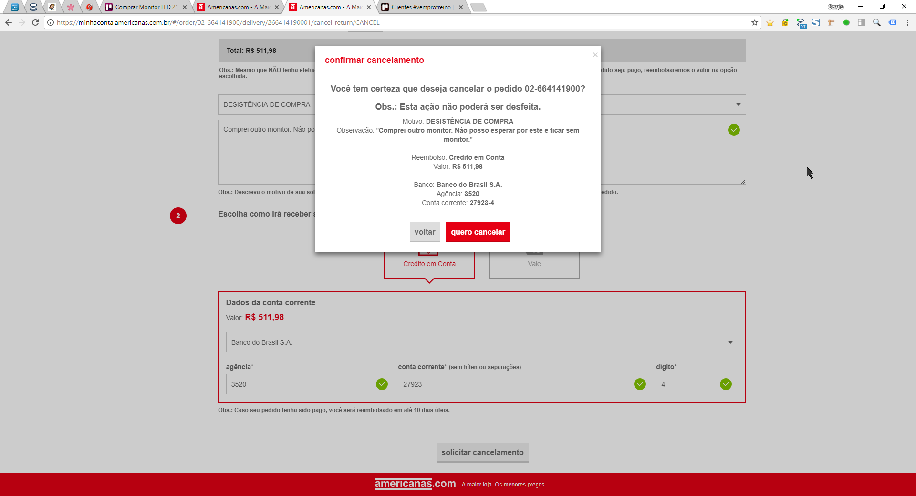
Task: Open the Banco do Brasil S.A. bank dropdown
Action: (482, 342)
